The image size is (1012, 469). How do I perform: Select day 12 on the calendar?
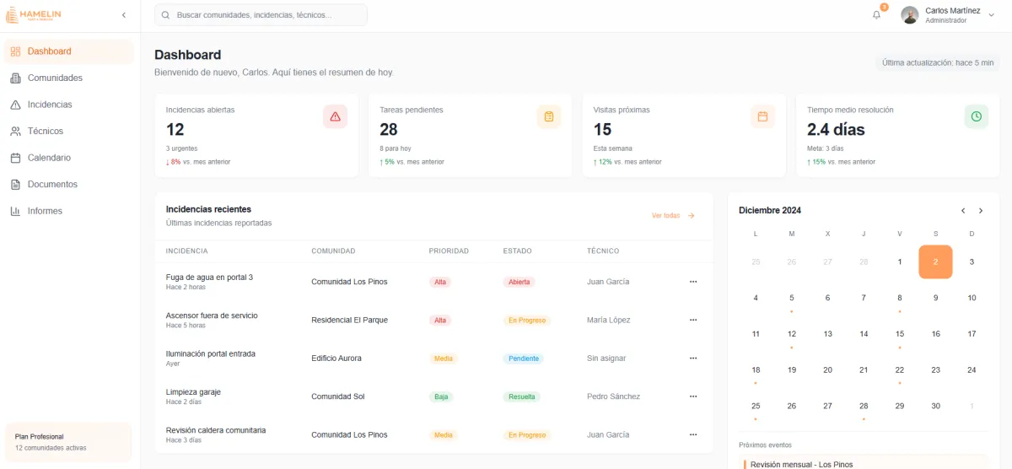click(791, 334)
